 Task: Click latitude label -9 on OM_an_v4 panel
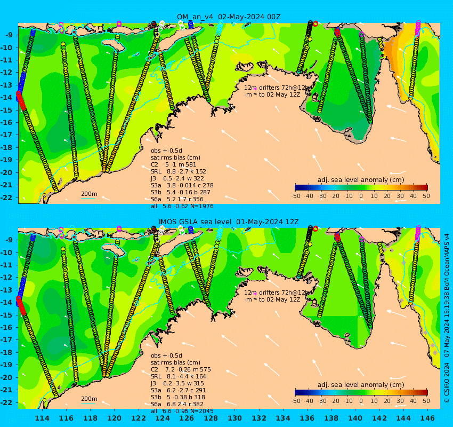point(9,35)
